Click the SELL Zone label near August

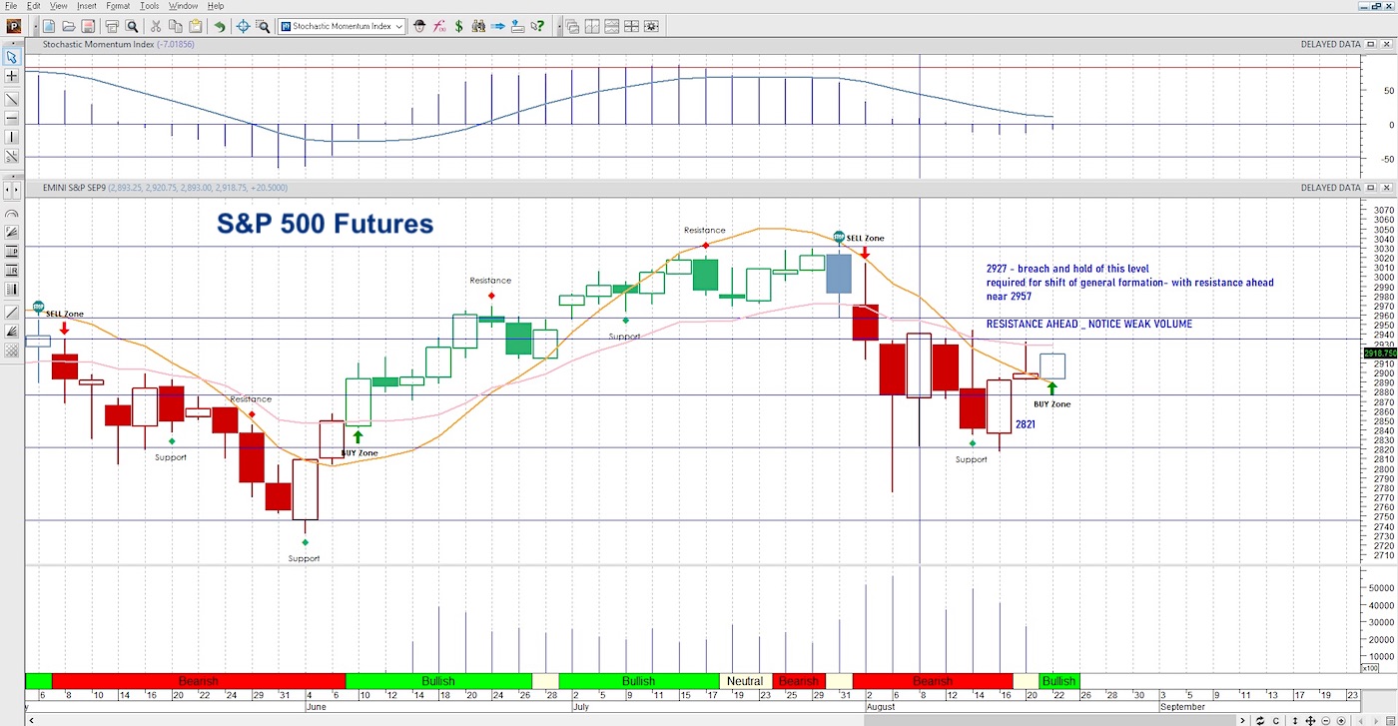pos(865,238)
